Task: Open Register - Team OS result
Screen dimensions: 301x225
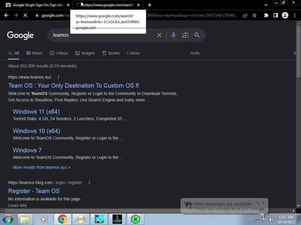Action: pos(34,191)
